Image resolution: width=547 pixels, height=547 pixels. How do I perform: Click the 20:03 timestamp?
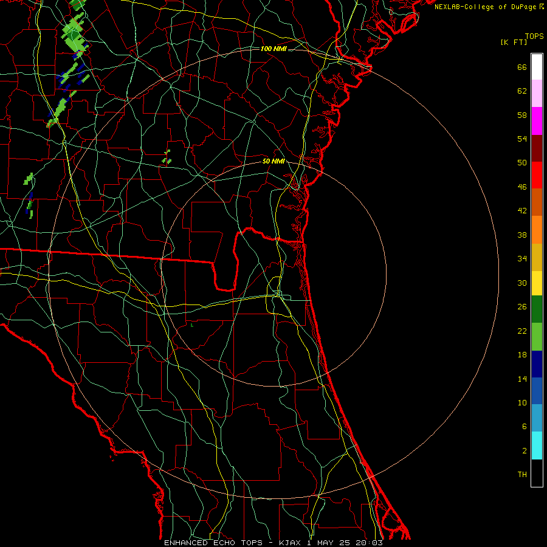tap(369, 543)
